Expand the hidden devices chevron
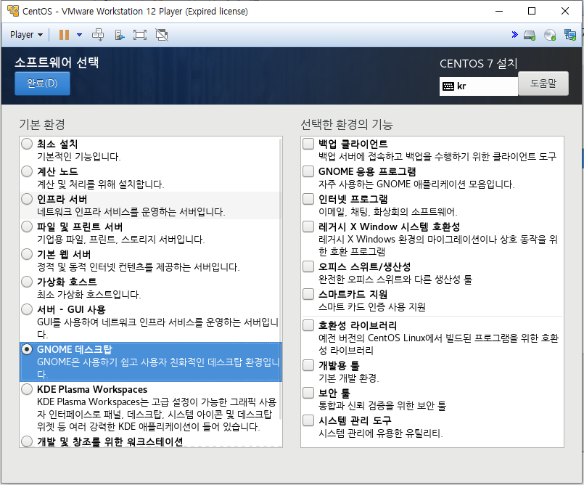The width and height of the screenshot is (584, 485). [515, 35]
